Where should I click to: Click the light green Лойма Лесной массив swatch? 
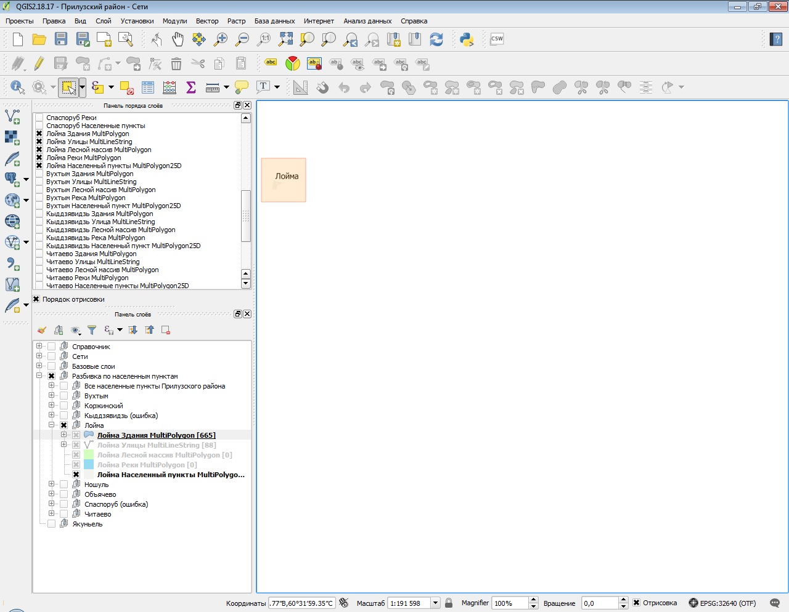coord(88,455)
